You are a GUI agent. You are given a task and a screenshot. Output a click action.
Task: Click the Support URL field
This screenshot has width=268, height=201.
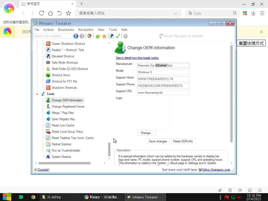pyautogui.click(x=163, y=93)
